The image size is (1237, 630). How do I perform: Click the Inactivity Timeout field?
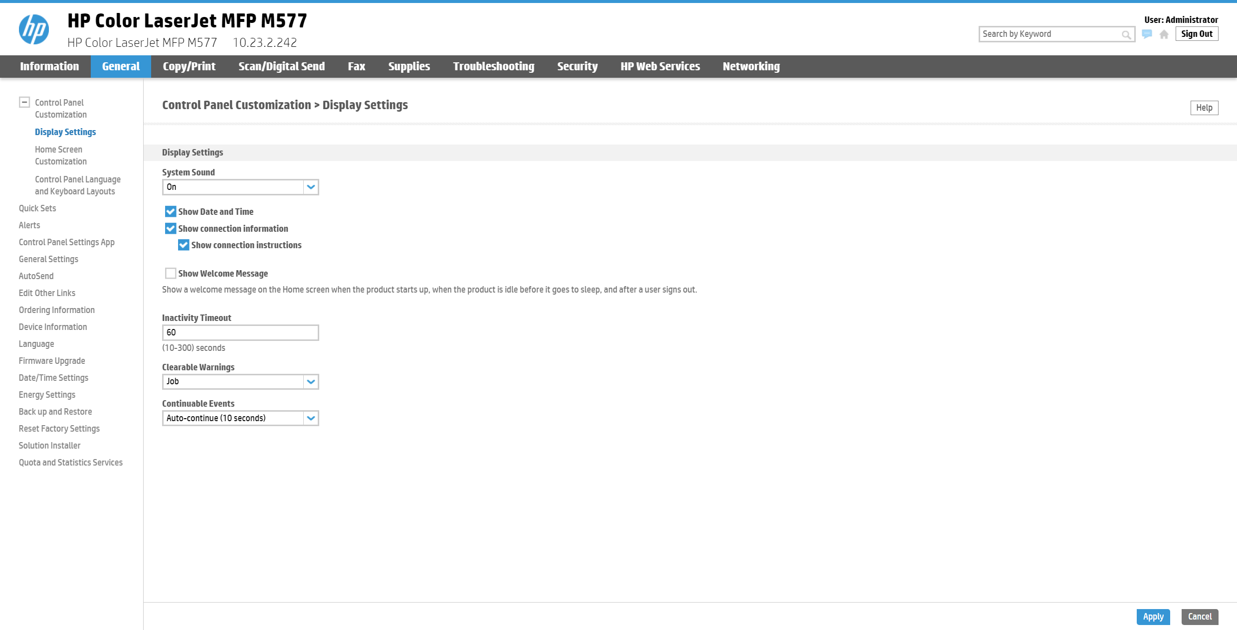pyautogui.click(x=240, y=333)
